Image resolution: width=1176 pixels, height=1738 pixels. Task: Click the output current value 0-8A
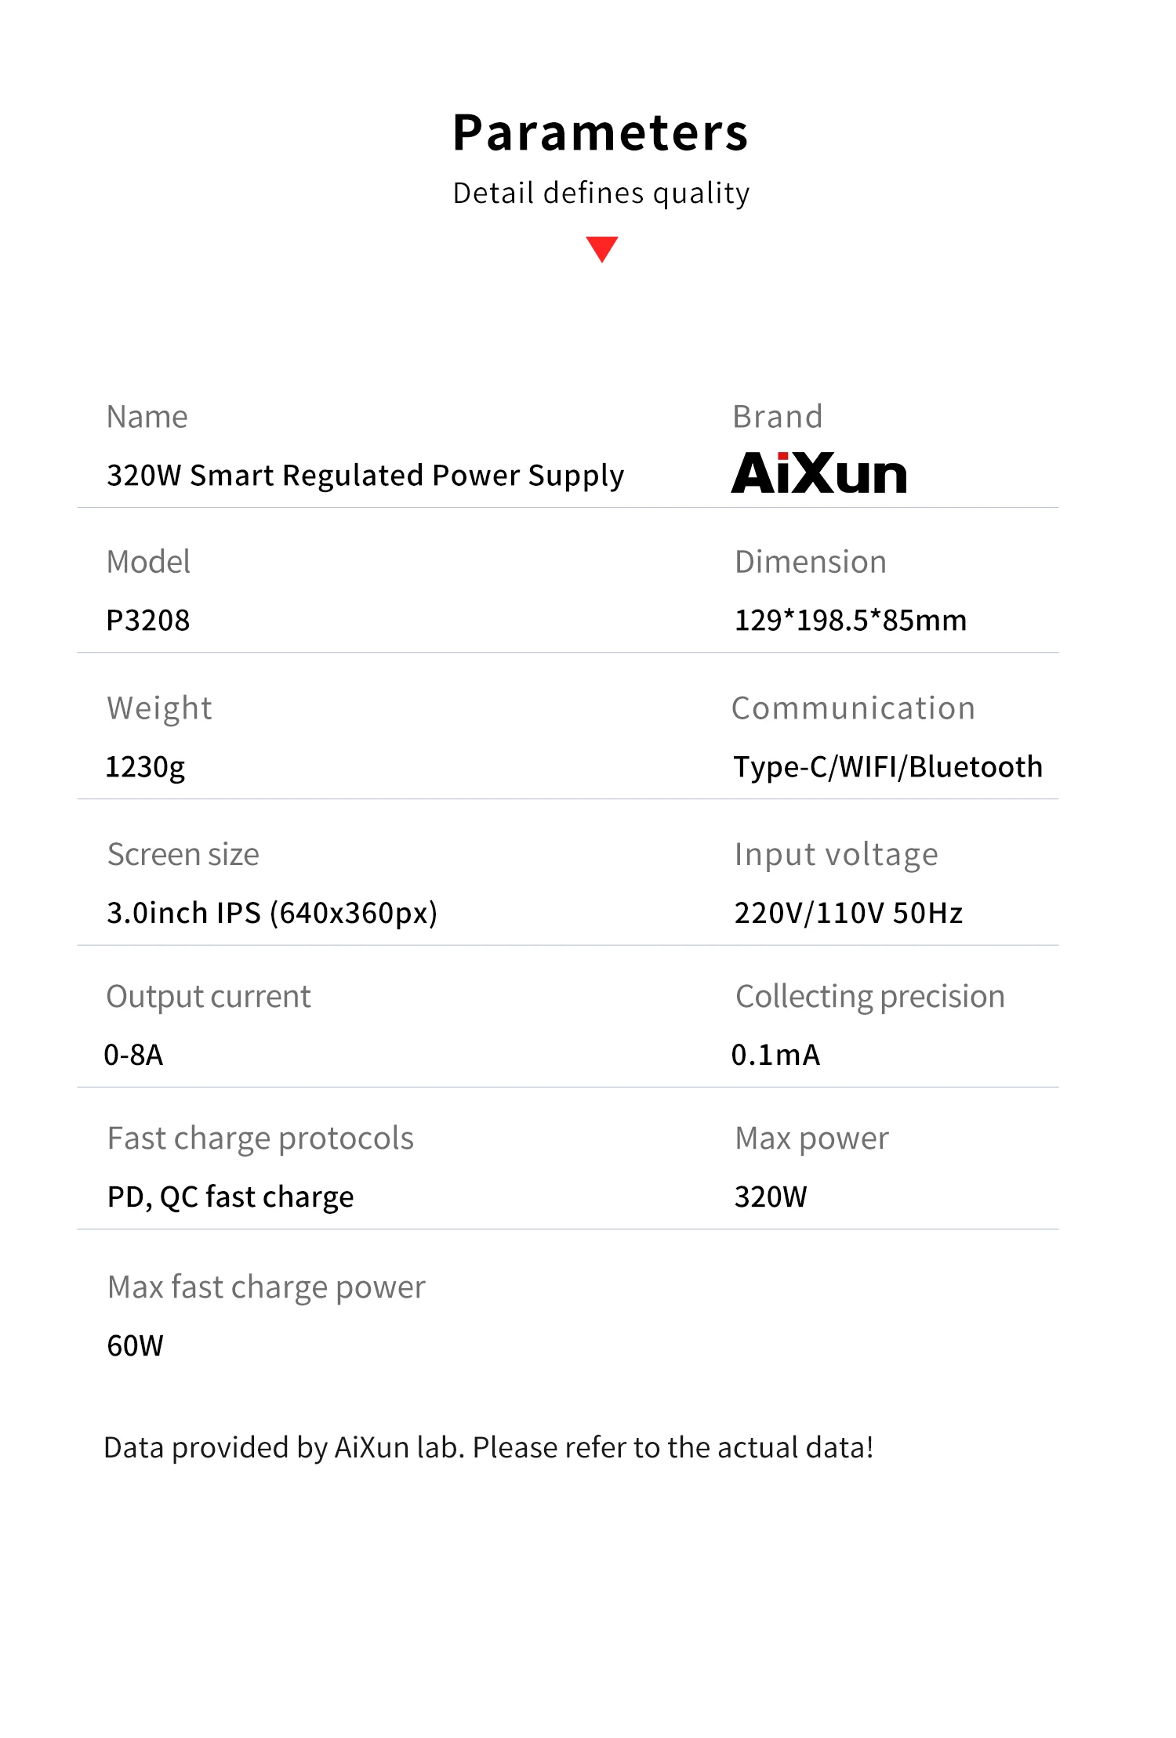(x=134, y=1055)
